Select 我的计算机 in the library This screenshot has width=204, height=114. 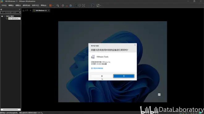pyautogui.click(x=10, y=16)
